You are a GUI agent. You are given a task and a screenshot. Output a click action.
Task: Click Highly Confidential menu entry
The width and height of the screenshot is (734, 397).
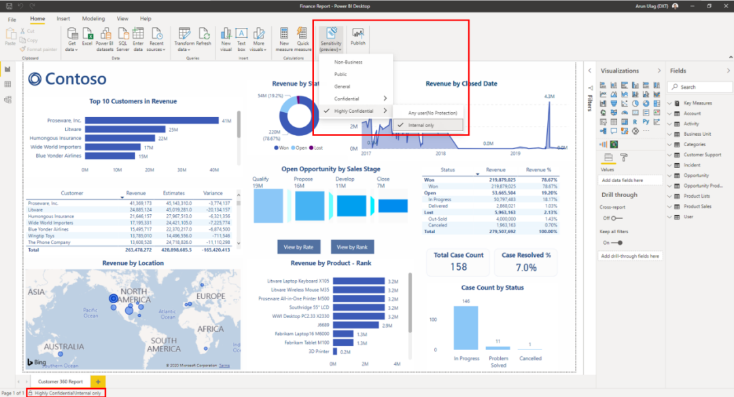pos(355,111)
